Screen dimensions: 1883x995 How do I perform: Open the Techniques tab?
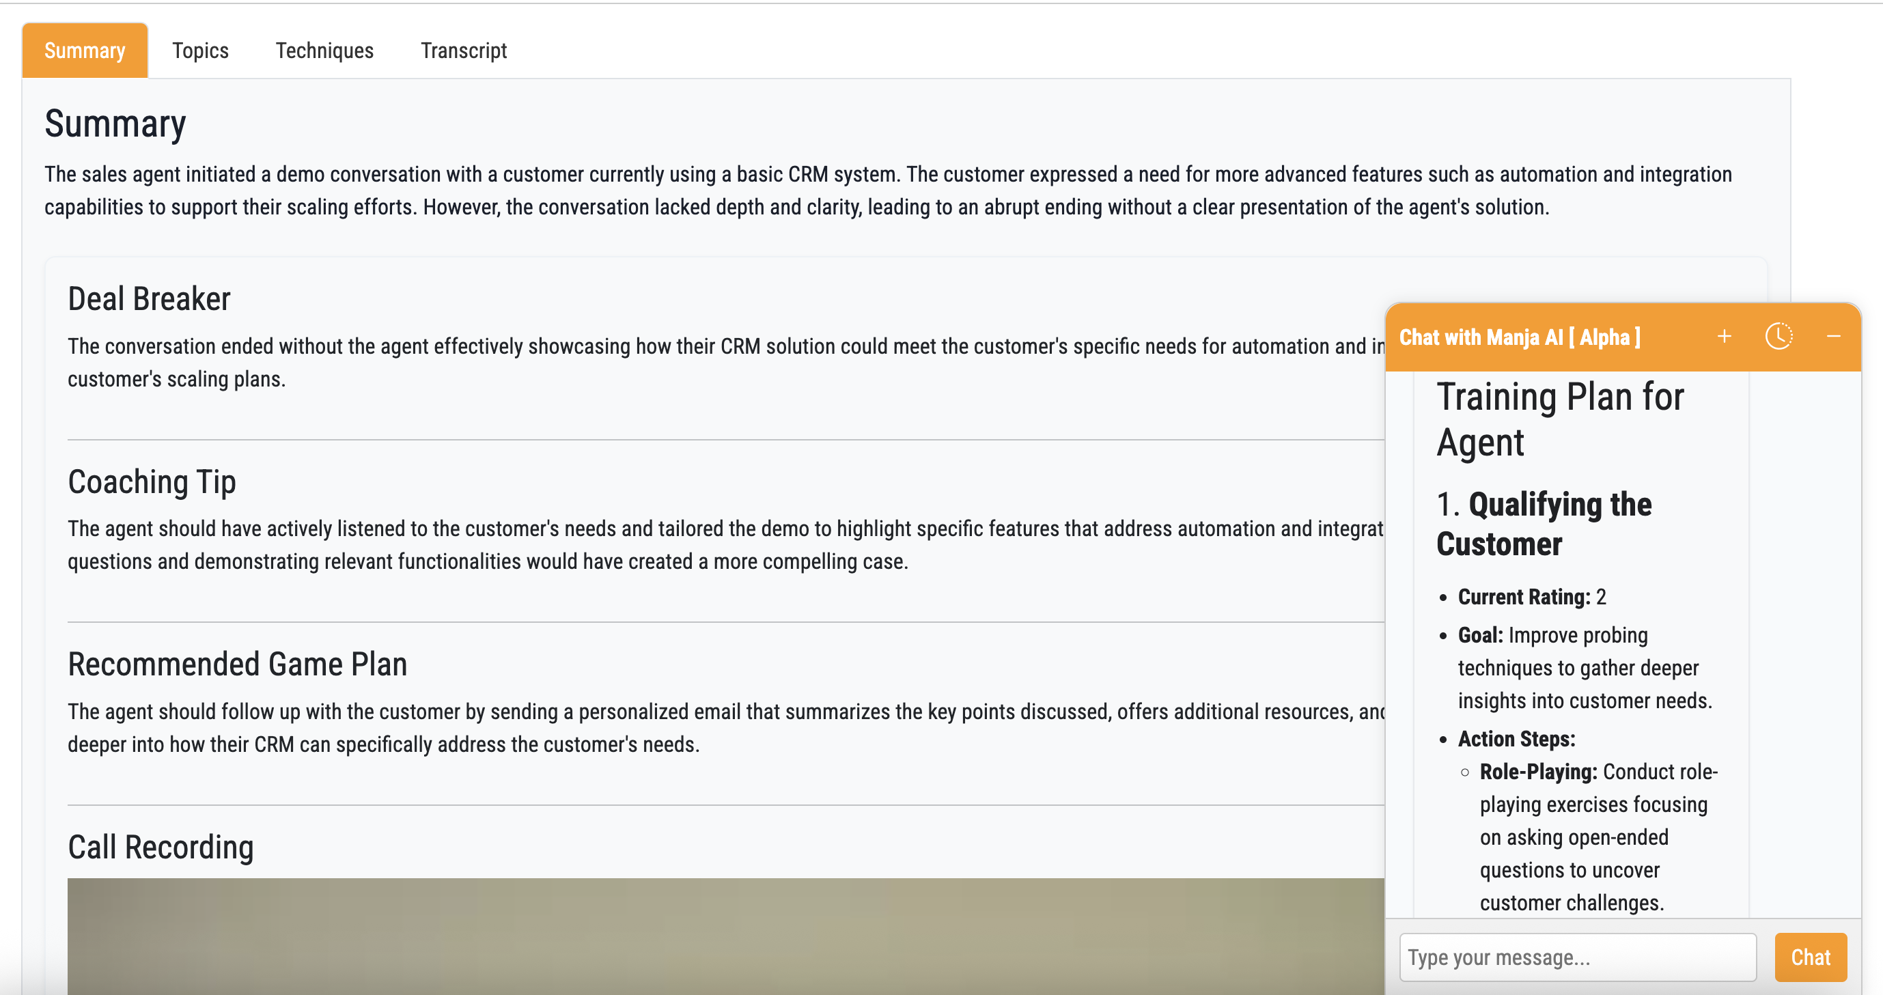tap(324, 51)
